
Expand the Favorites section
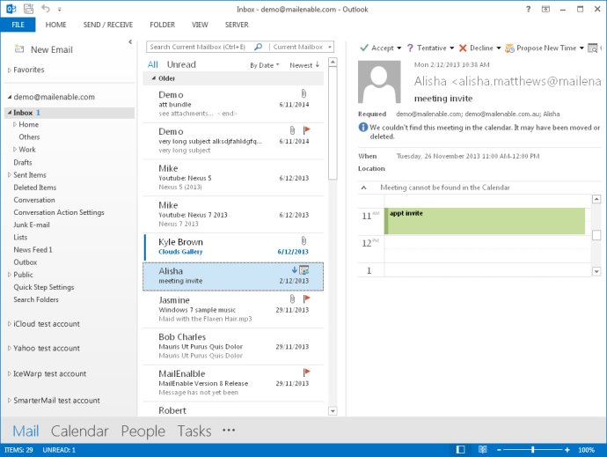10,70
